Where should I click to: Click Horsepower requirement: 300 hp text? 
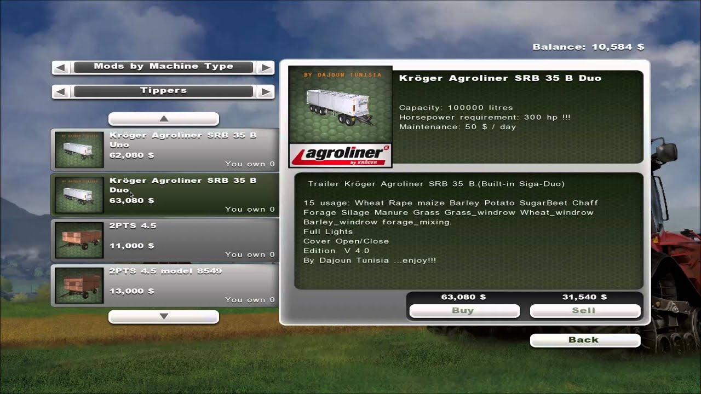click(x=485, y=117)
